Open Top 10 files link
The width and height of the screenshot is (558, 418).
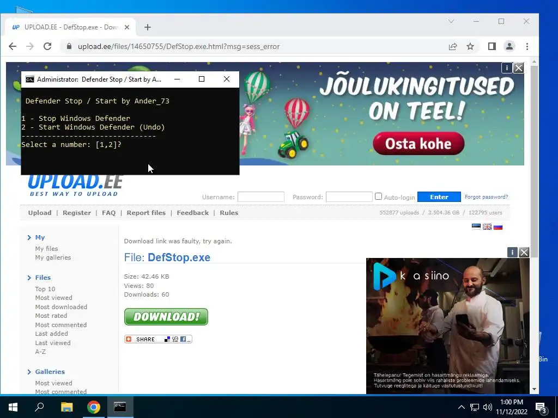(x=45, y=289)
